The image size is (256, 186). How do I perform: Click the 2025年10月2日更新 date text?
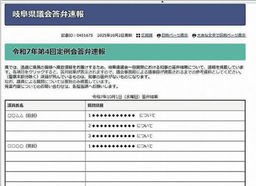(x=115, y=35)
